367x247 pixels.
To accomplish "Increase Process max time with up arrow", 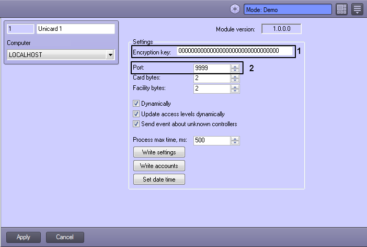I will pyautogui.click(x=235, y=139).
